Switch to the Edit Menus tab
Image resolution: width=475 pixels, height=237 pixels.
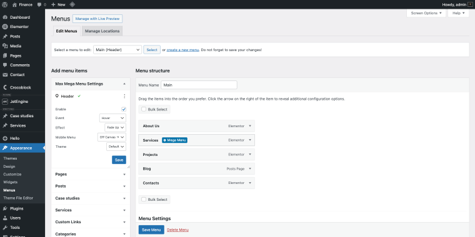click(x=67, y=31)
